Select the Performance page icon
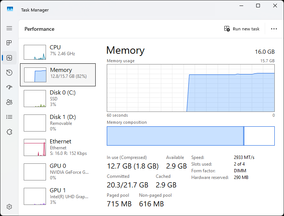 (9, 58)
